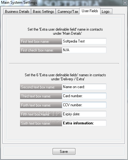Click the Save button
This screenshot has width=128, height=160.
pos(64,151)
